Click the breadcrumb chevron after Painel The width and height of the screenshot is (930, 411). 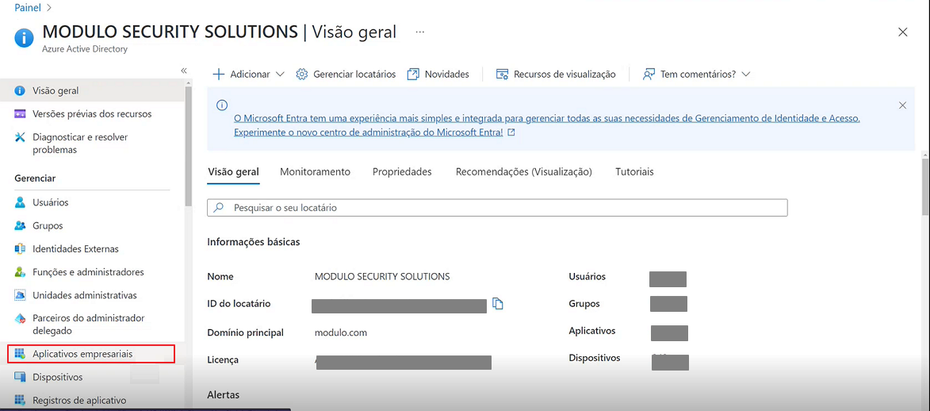click(48, 8)
